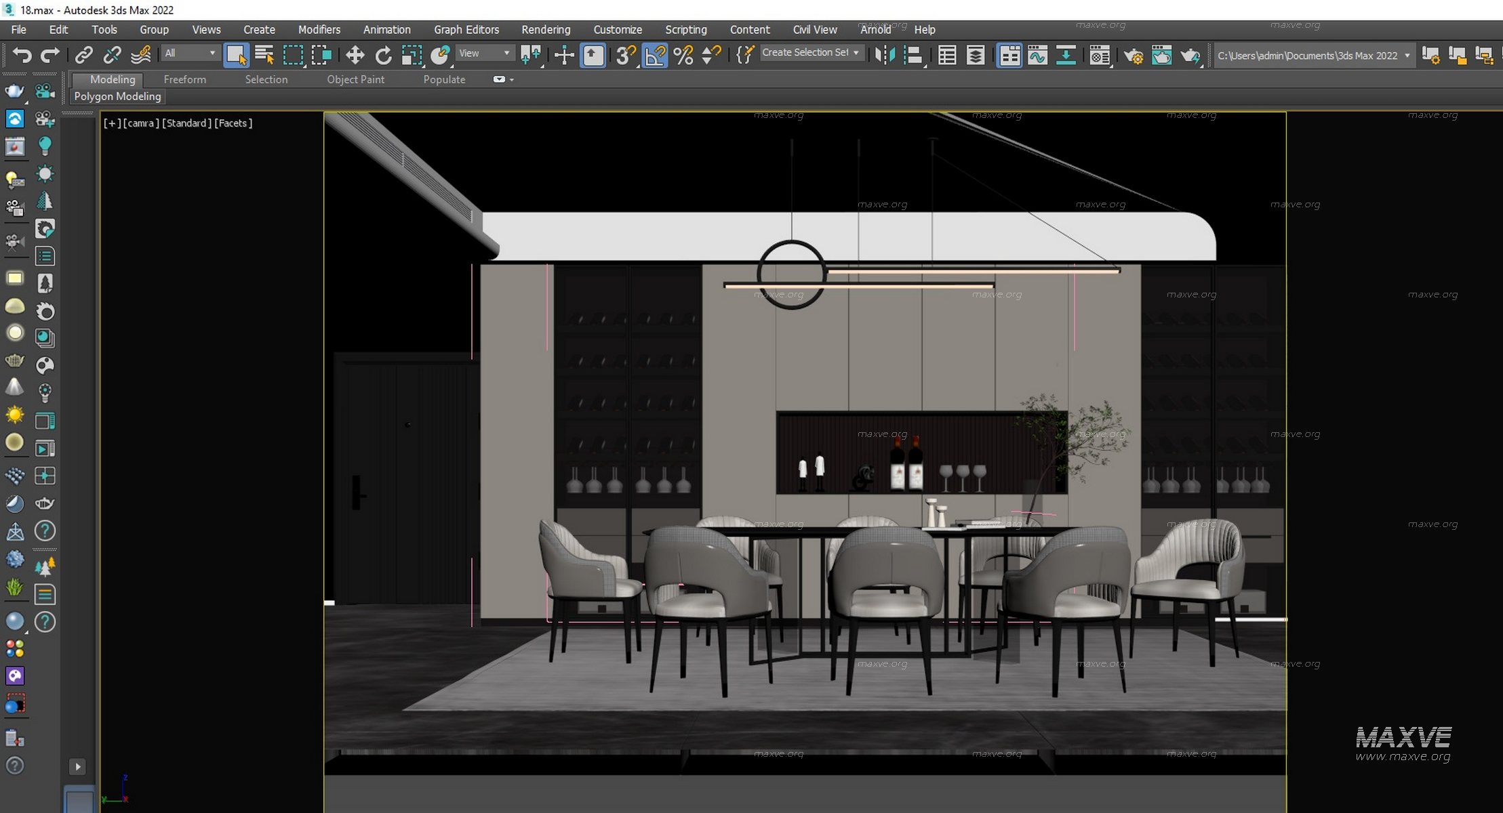Click the project folder path field

click(x=1306, y=56)
